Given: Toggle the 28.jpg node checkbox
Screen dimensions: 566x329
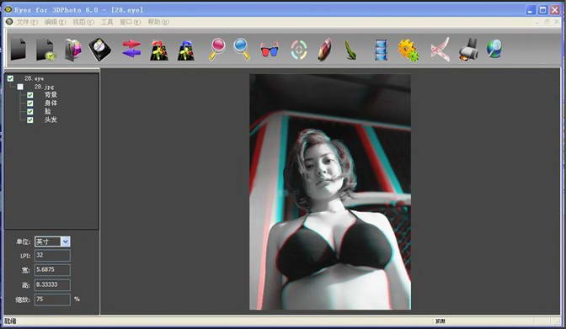Looking at the screenshot, I should click(x=20, y=87).
